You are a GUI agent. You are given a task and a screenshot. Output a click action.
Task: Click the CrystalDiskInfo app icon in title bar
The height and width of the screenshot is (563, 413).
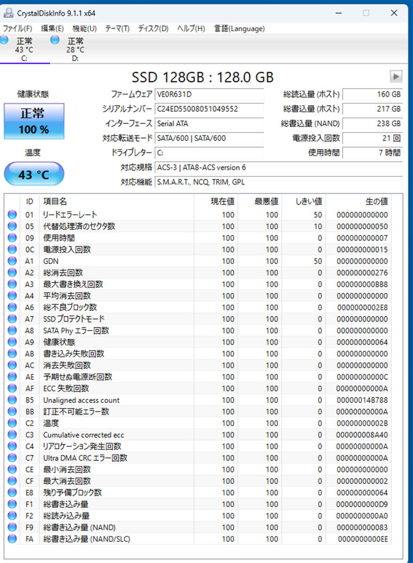click(8, 13)
